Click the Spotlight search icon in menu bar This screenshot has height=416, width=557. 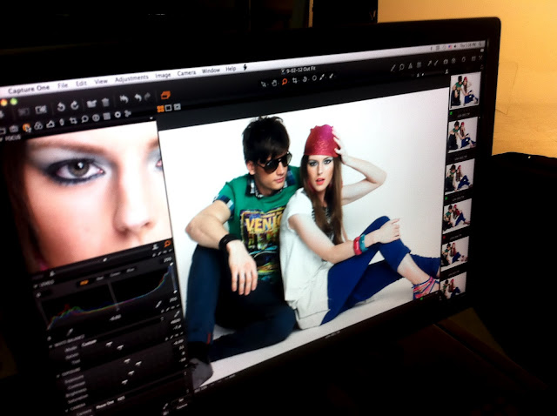pos(480,44)
